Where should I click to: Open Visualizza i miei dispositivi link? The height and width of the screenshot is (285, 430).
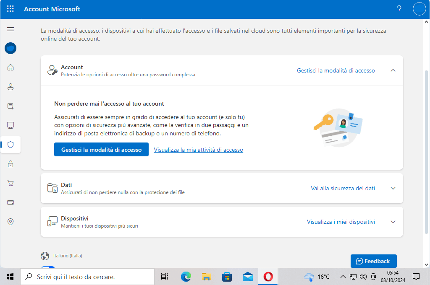(341, 222)
